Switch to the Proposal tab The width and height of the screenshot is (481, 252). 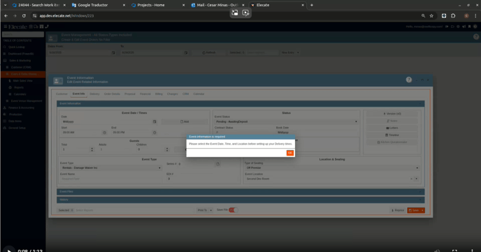[x=130, y=94]
